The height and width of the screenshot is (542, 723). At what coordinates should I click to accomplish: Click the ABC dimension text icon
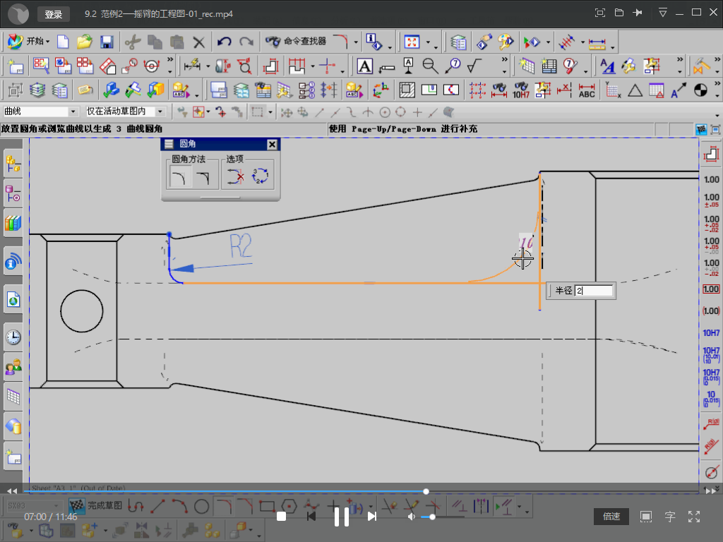tap(587, 90)
